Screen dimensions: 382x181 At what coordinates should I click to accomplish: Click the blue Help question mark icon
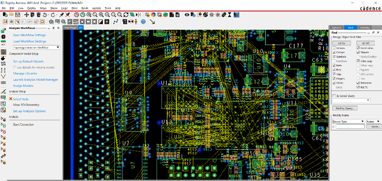click(143, 22)
